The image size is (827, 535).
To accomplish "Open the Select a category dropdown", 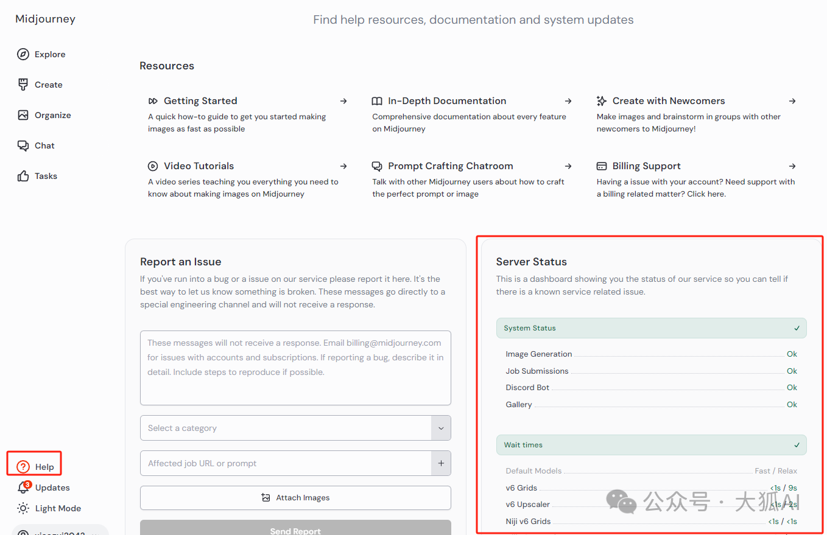I will tap(295, 428).
